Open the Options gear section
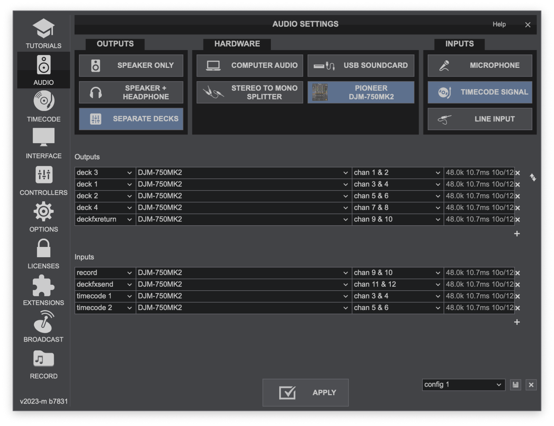This screenshot has width=554, height=426. [43, 217]
